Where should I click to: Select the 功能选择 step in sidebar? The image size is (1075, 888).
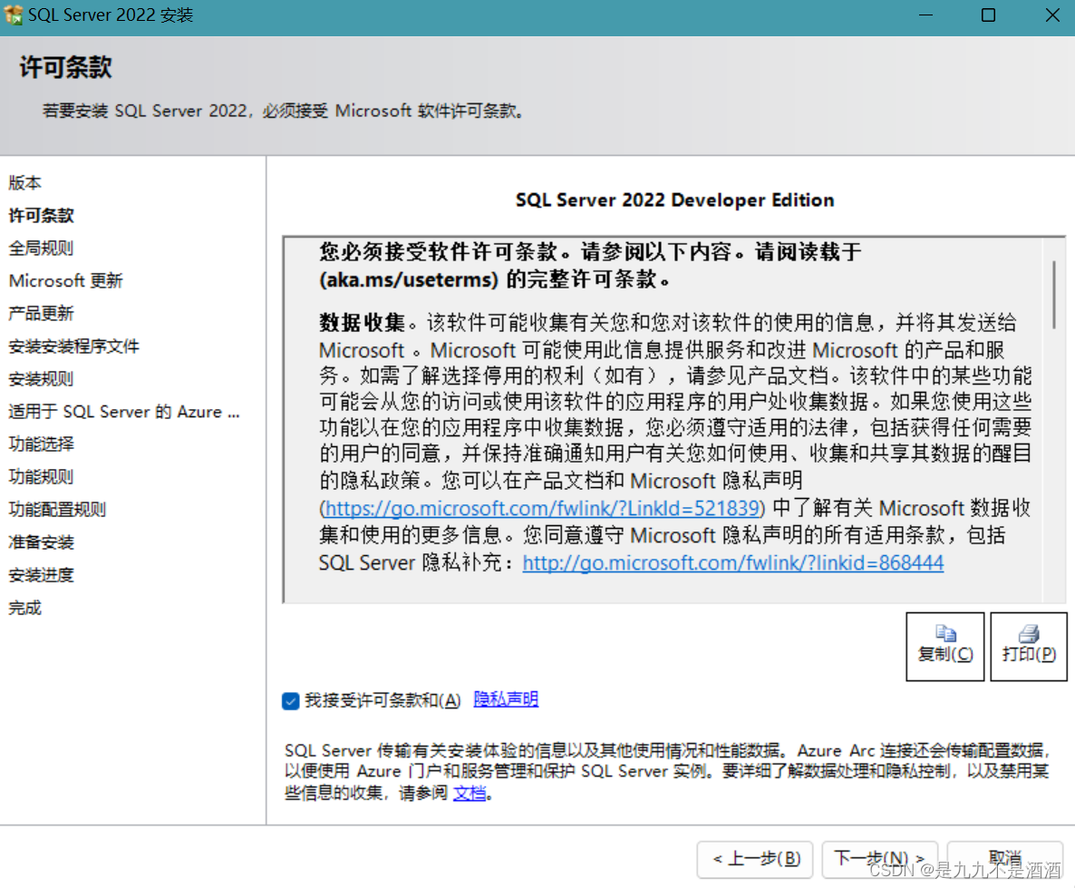point(41,444)
